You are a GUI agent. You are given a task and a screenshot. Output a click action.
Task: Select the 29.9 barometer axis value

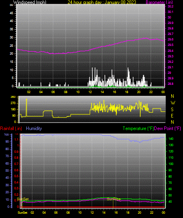[170, 23]
